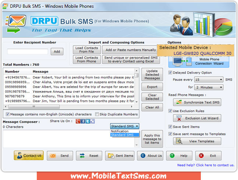Click the horizontal scrollbar right arrow
The width and height of the screenshot is (238, 180).
(x=132, y=107)
